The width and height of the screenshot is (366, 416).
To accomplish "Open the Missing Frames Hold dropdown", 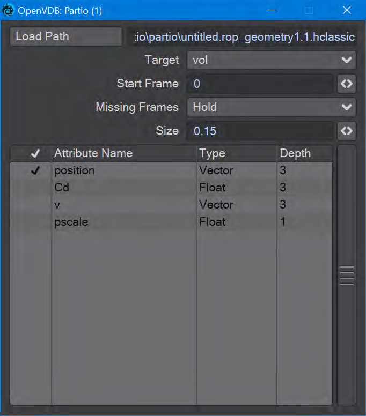I will 272,107.
